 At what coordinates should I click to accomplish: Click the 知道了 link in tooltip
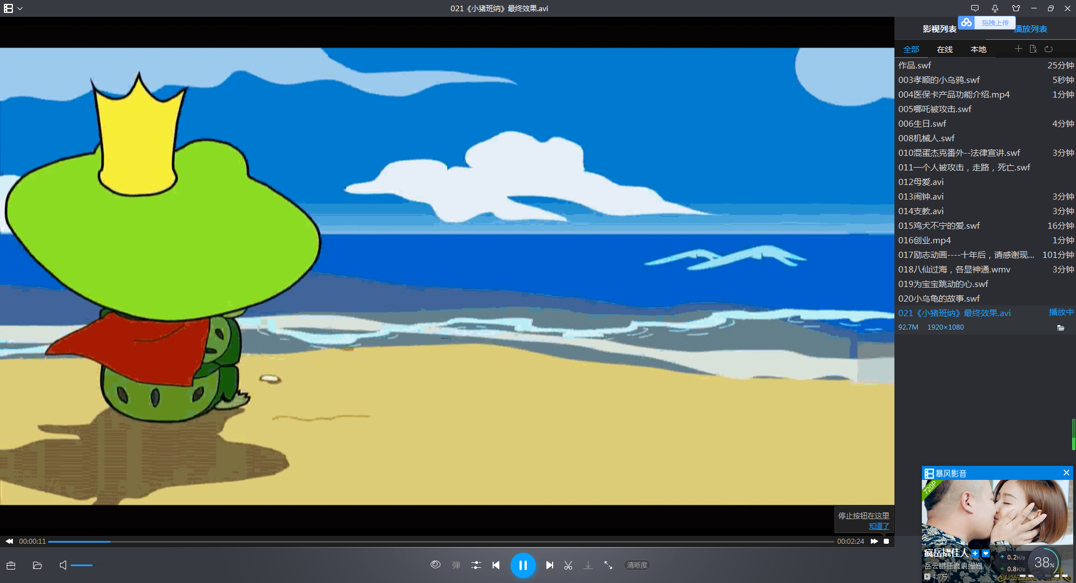tap(879, 526)
